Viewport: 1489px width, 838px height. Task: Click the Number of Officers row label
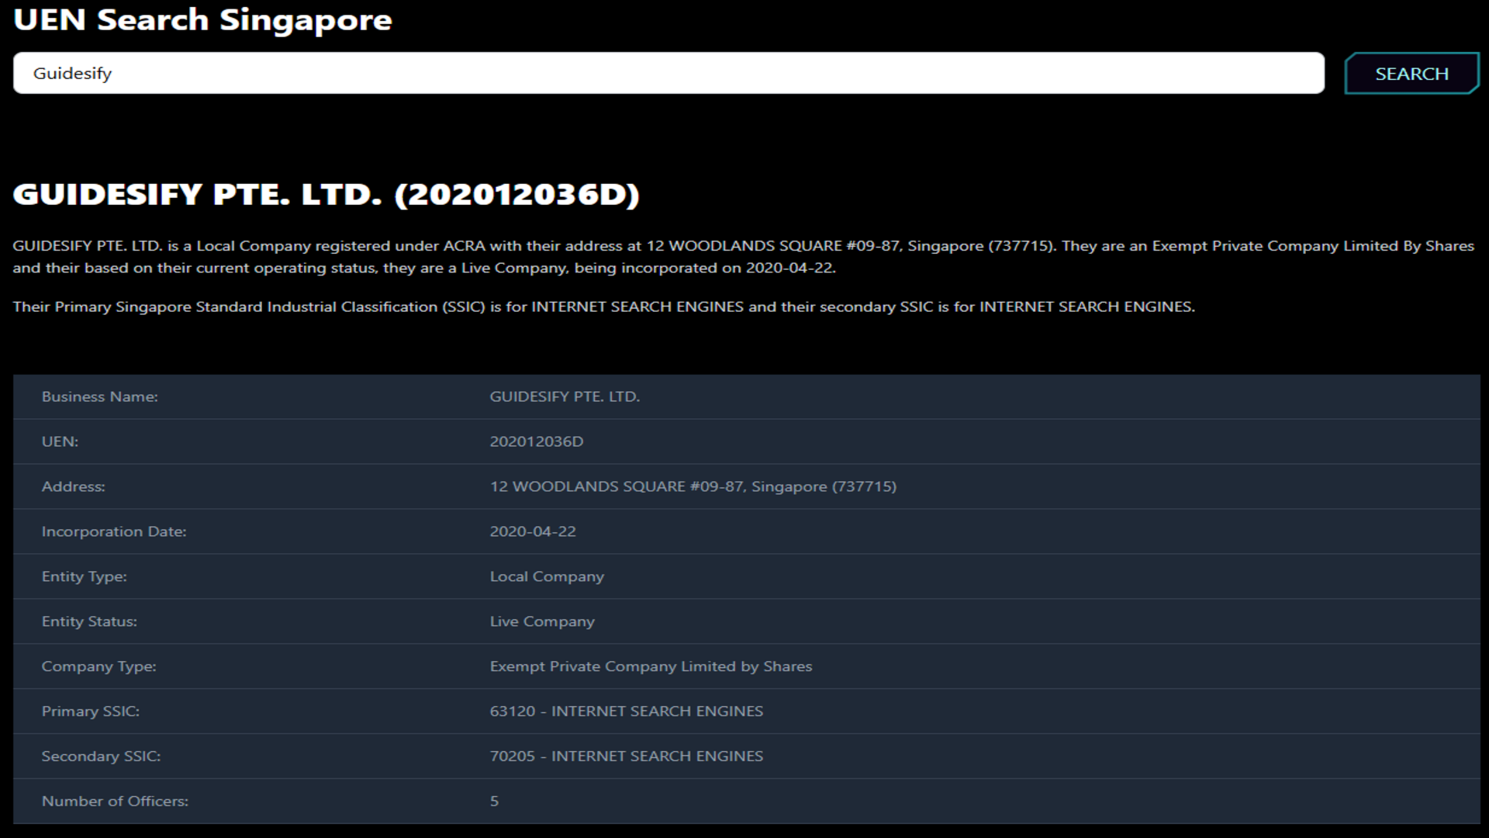pos(115,802)
